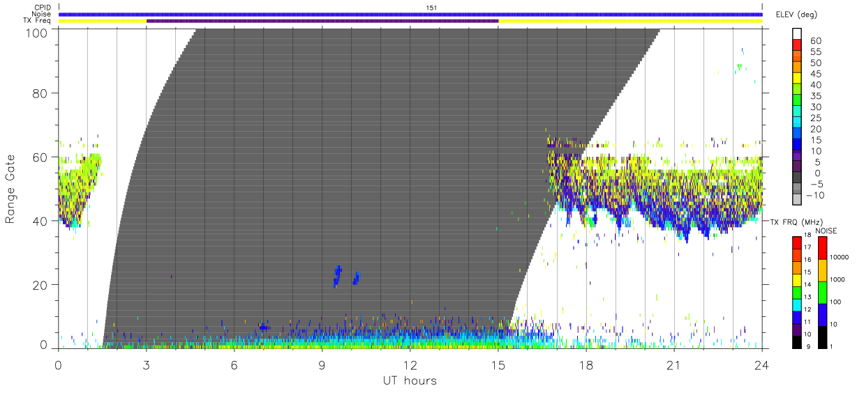The width and height of the screenshot is (857, 395).
Task: Click the 6 tick on UT hours axis
Action: click(x=234, y=365)
